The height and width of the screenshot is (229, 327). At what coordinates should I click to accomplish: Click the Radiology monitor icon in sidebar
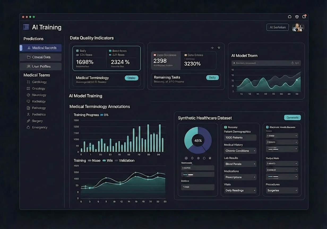28,102
